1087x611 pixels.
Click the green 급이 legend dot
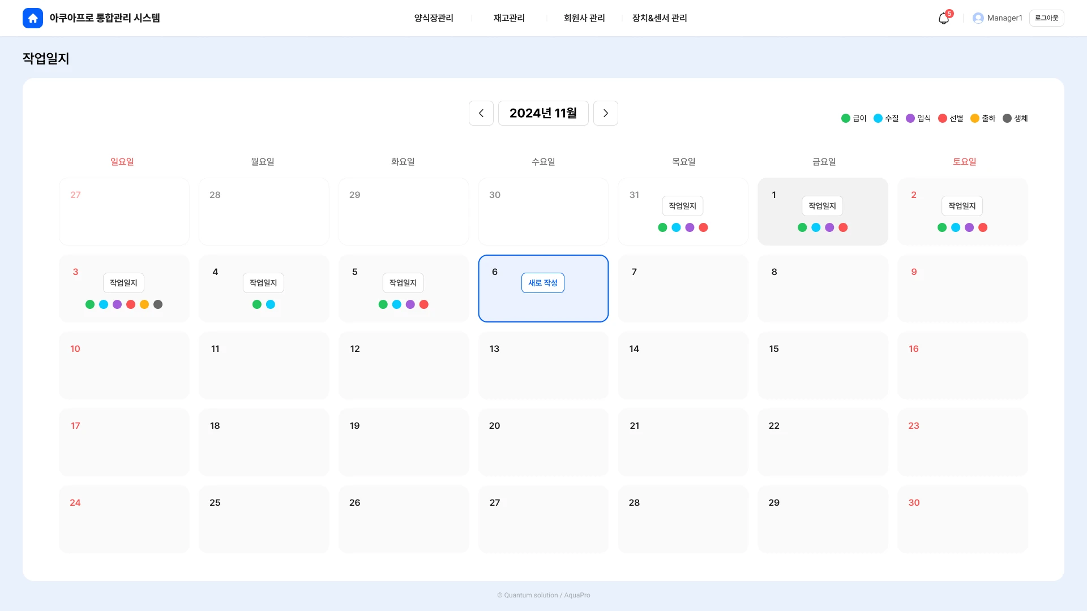pos(846,118)
